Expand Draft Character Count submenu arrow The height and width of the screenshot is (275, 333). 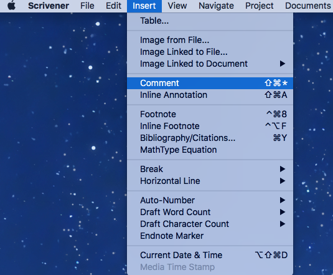click(x=282, y=224)
